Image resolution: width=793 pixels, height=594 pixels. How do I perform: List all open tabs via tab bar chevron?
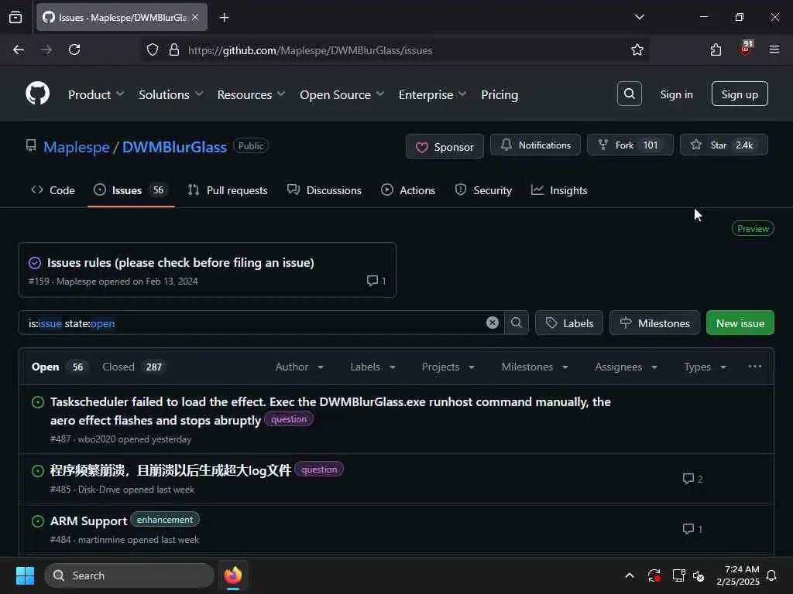pyautogui.click(x=639, y=17)
